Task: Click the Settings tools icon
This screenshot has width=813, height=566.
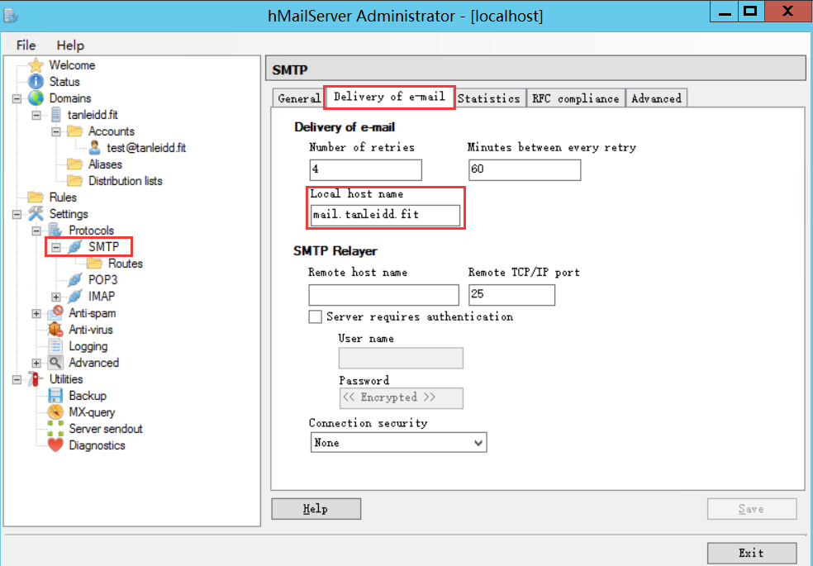Action: point(36,213)
